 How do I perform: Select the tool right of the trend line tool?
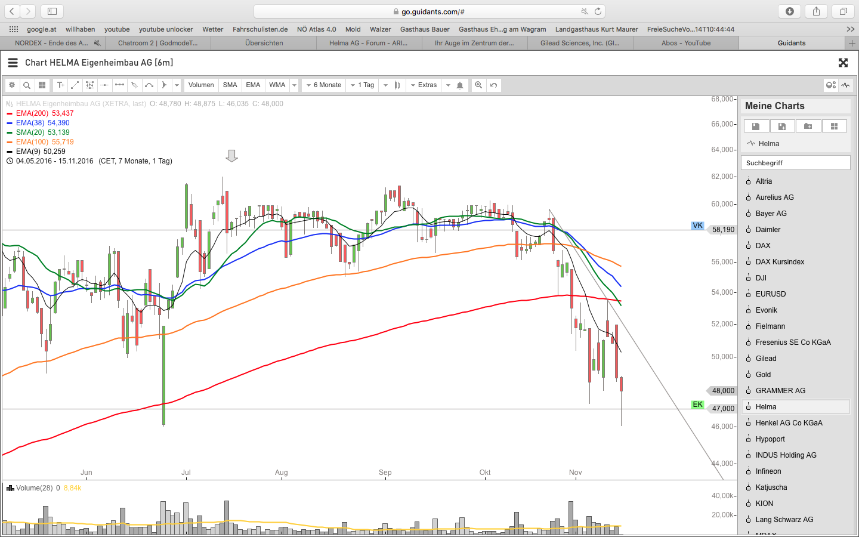[x=90, y=85]
